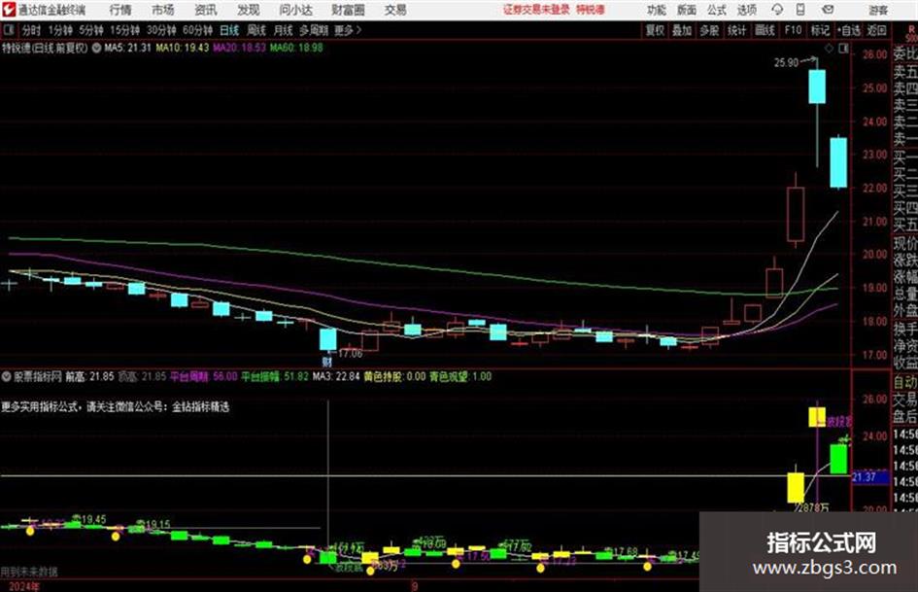Click the MA20: 18.53 value label
The width and height of the screenshot is (918, 592).
tap(239, 48)
